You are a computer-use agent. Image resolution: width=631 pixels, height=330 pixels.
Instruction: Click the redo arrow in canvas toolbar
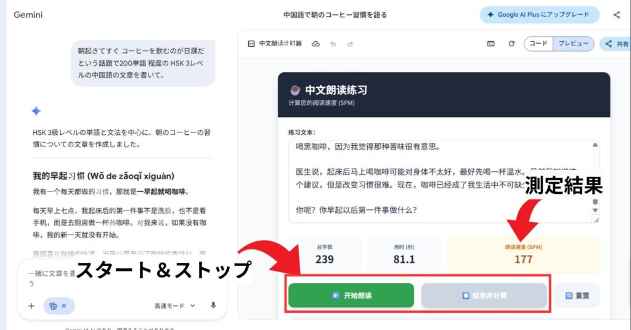click(x=350, y=44)
